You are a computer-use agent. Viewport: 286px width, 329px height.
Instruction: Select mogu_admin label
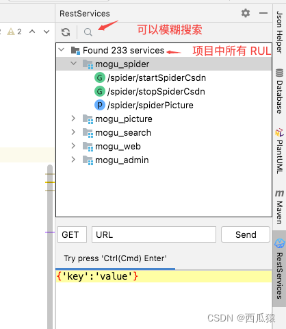(122, 160)
